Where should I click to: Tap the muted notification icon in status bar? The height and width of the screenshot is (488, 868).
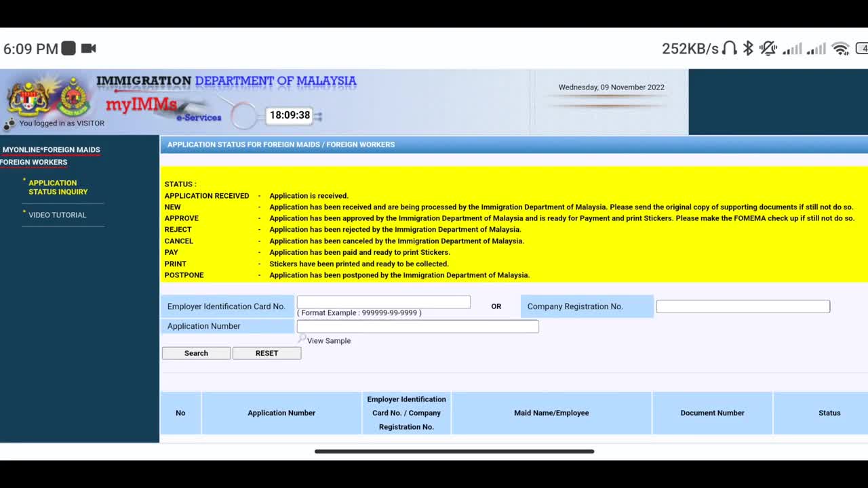(x=768, y=48)
